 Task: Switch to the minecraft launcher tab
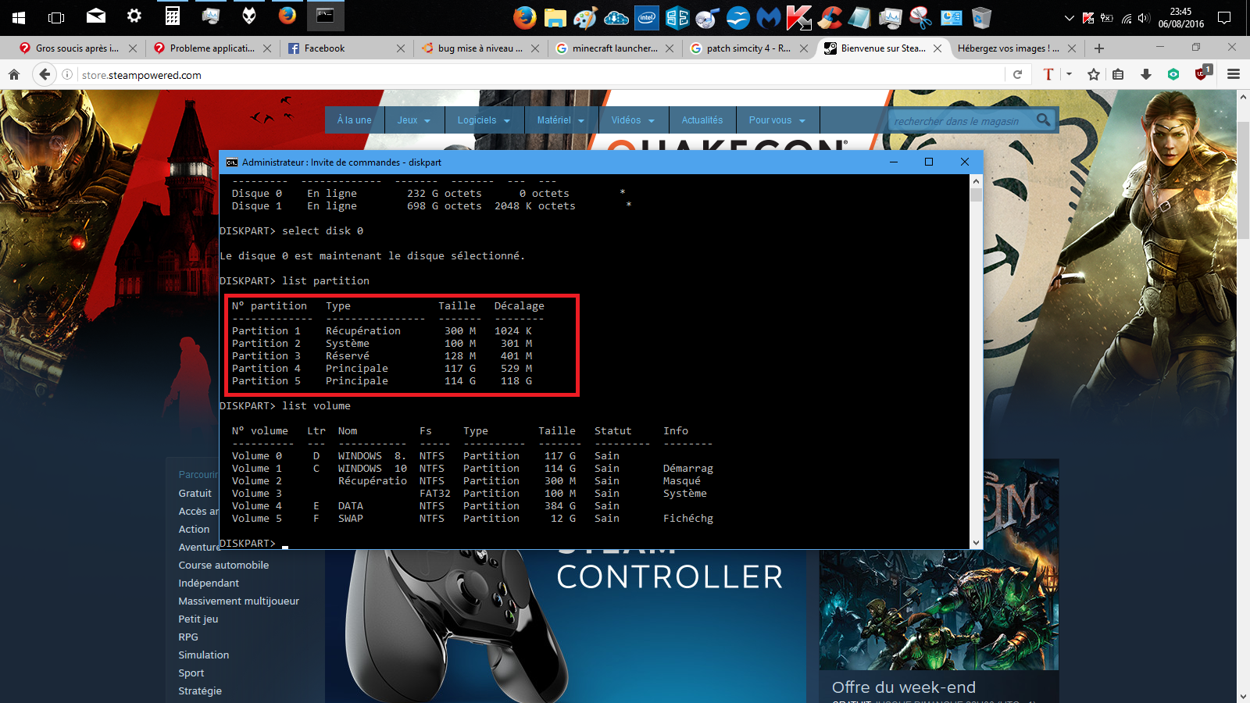pyautogui.click(x=614, y=48)
